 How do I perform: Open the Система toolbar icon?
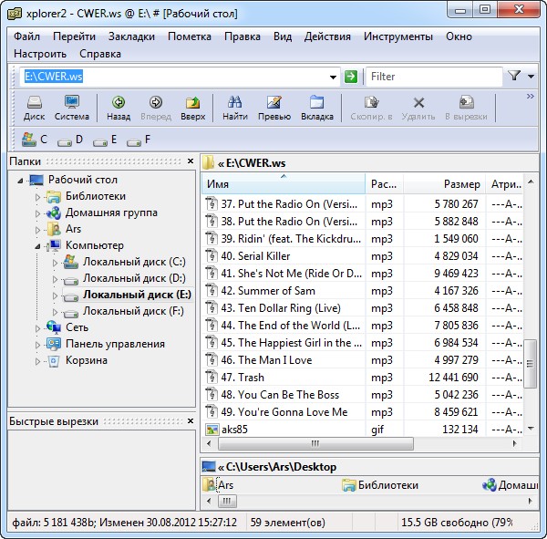tap(72, 108)
